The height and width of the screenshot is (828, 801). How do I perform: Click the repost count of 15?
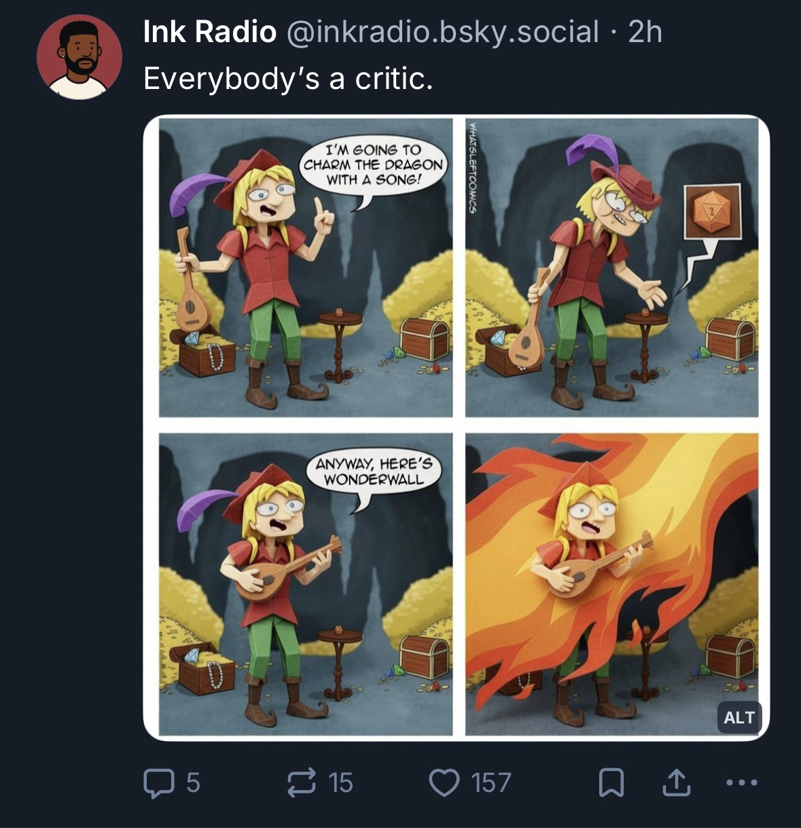[341, 782]
